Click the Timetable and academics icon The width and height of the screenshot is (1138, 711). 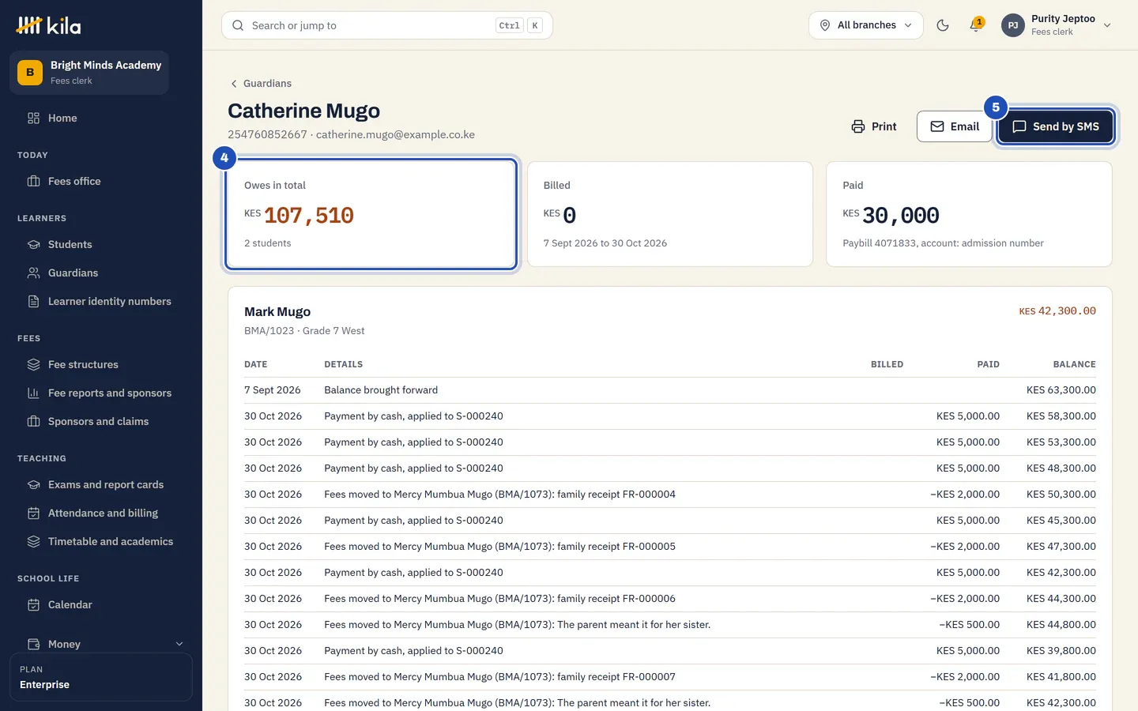pos(33,541)
